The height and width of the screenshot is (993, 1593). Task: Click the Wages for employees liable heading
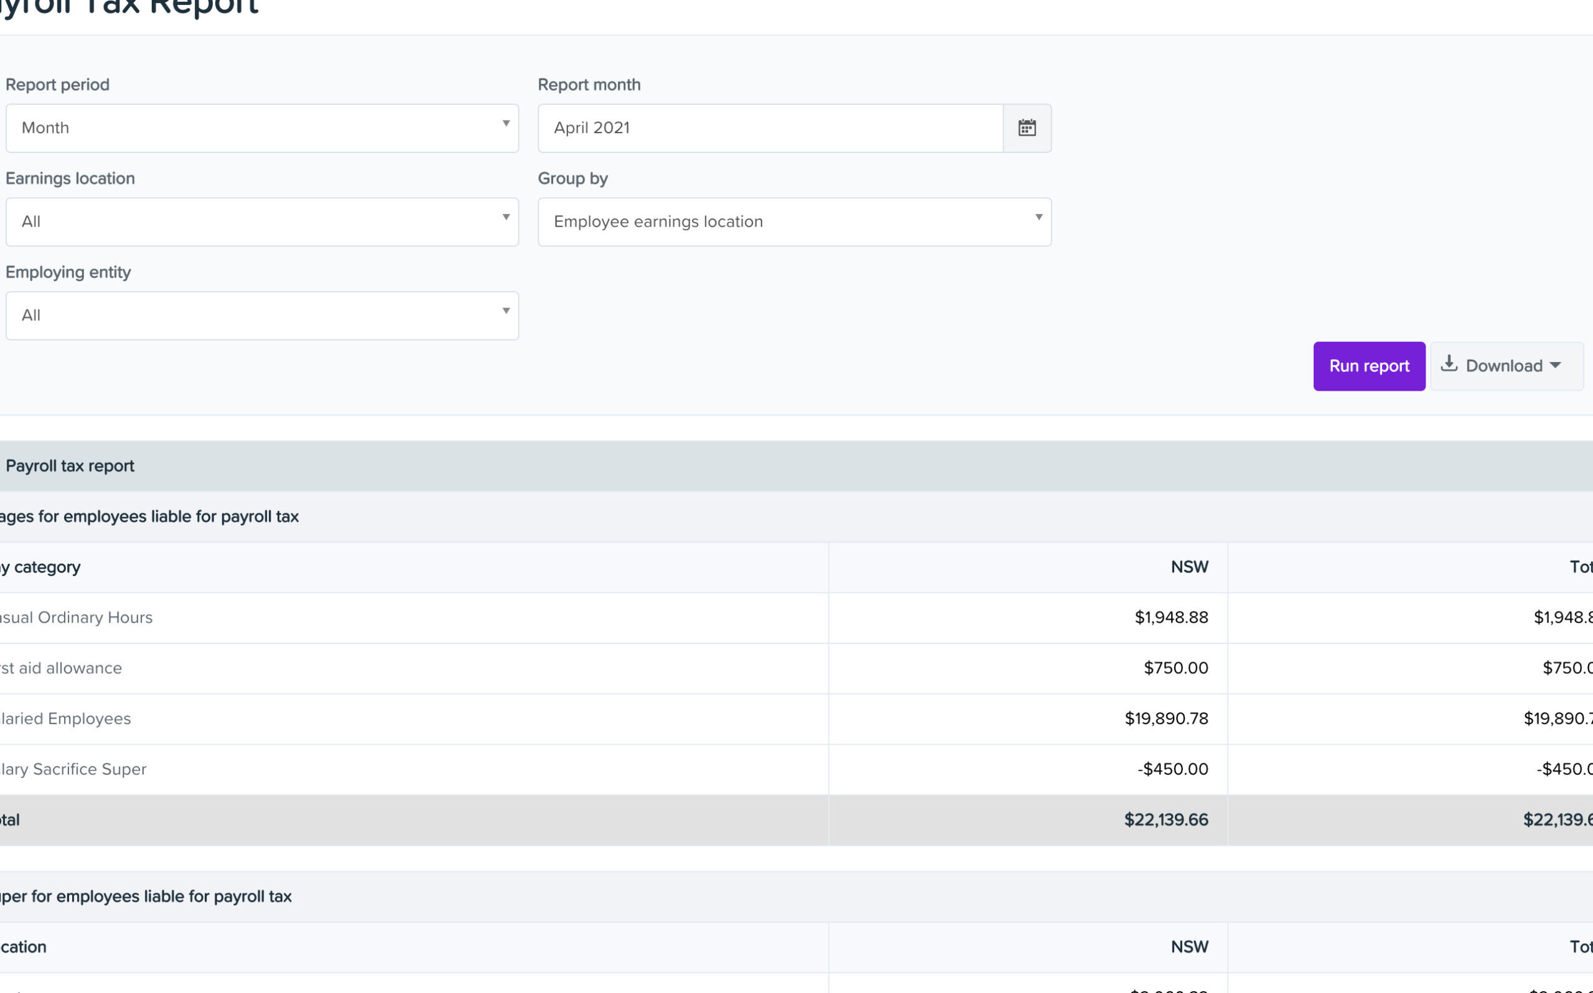(x=149, y=516)
